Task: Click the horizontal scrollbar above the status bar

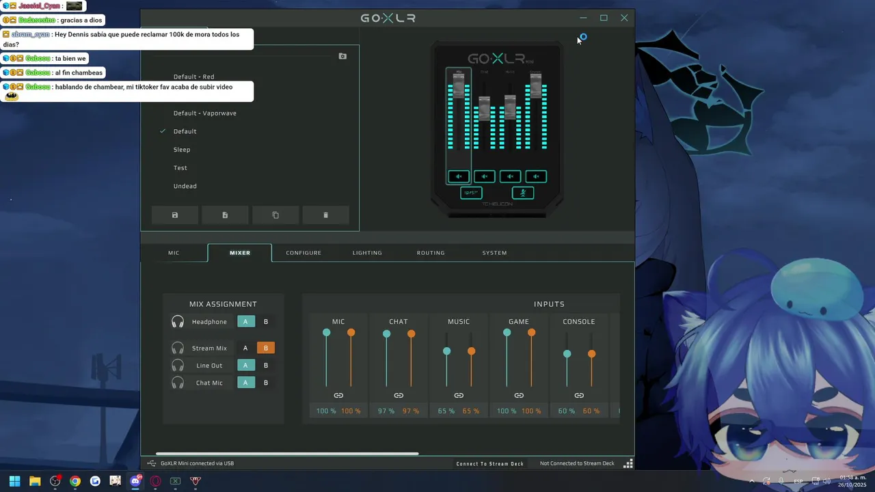Action: pos(287,454)
